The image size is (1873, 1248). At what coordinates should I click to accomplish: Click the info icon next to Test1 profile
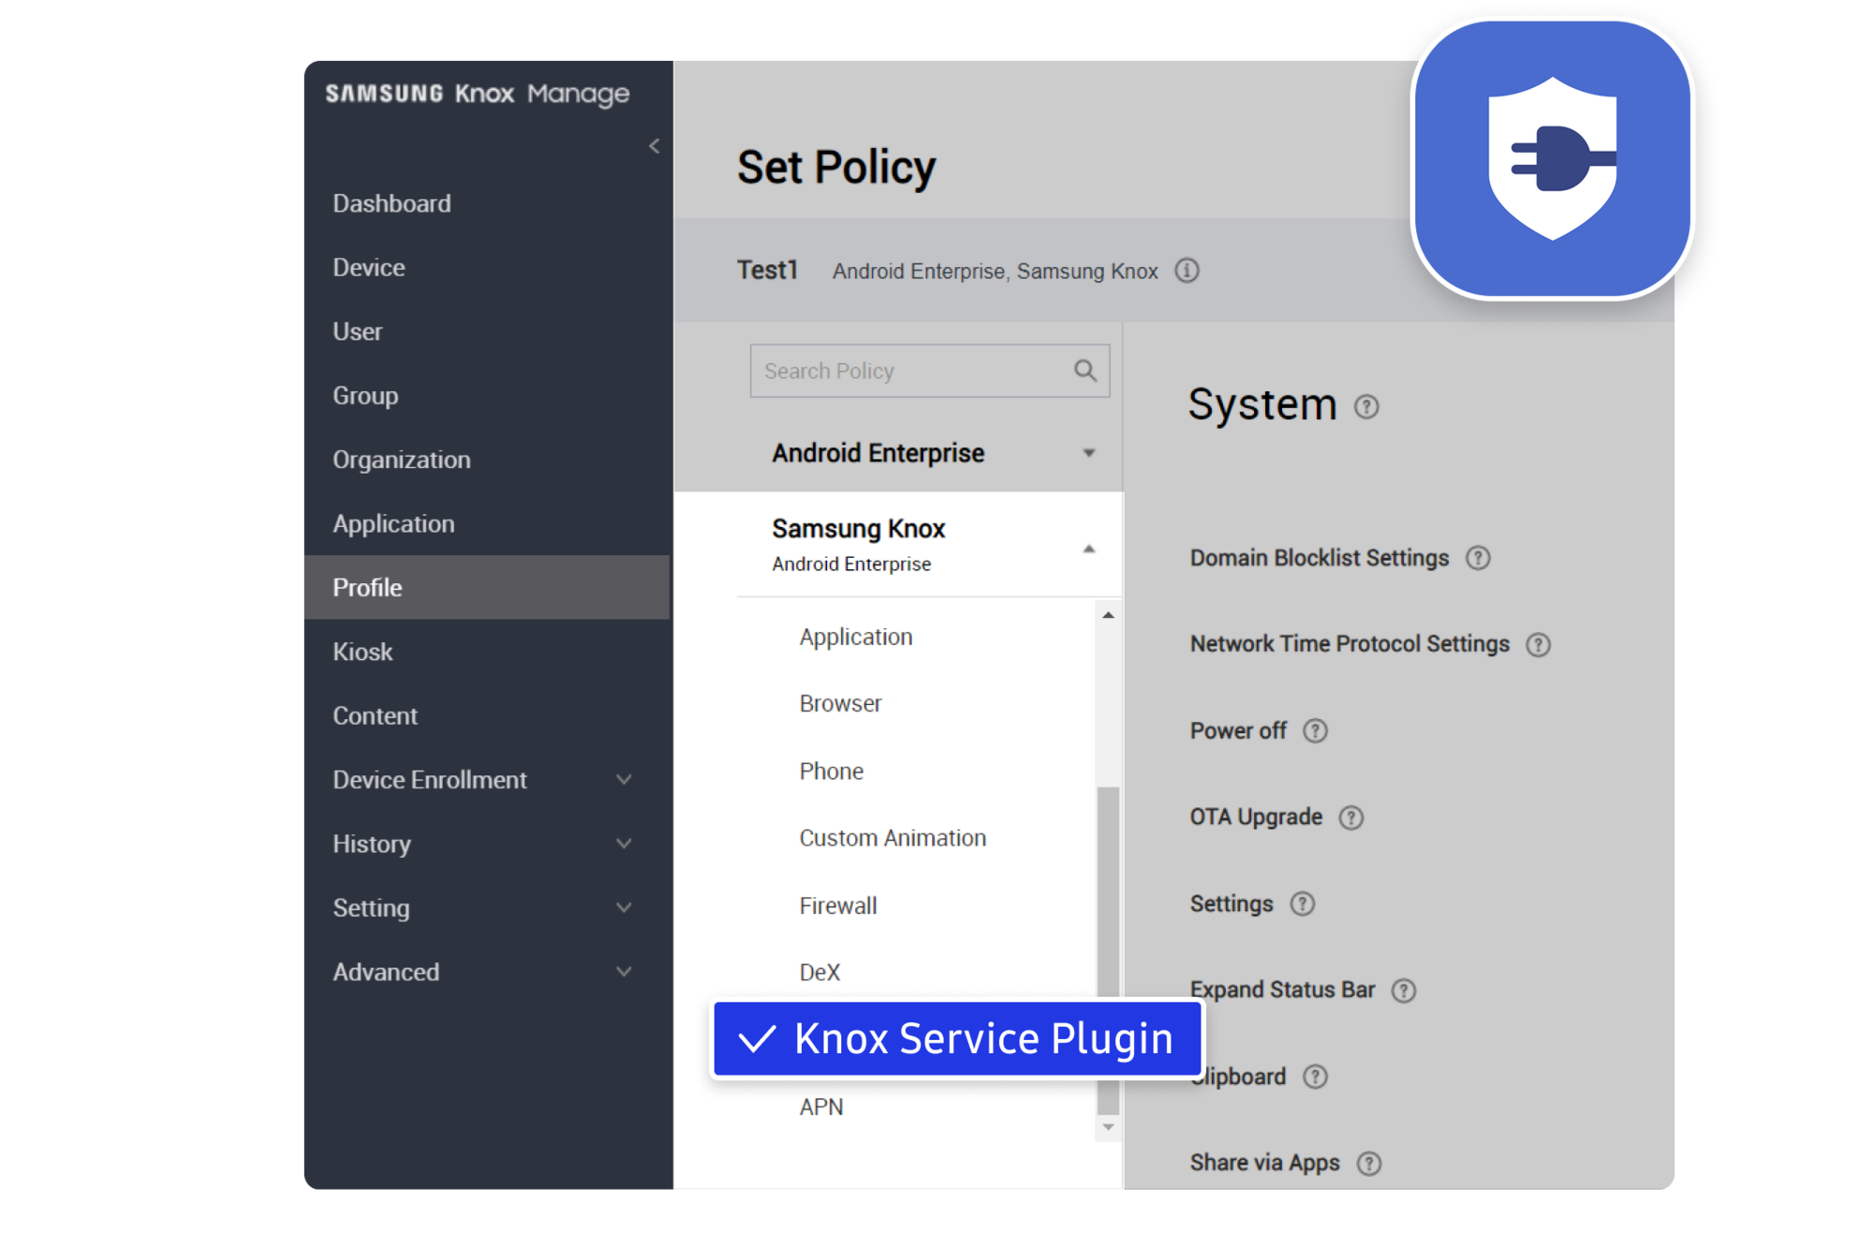coord(1187,271)
